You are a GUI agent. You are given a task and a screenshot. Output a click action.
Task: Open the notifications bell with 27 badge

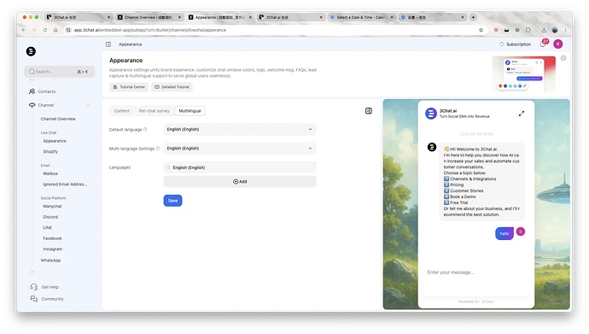click(x=543, y=44)
